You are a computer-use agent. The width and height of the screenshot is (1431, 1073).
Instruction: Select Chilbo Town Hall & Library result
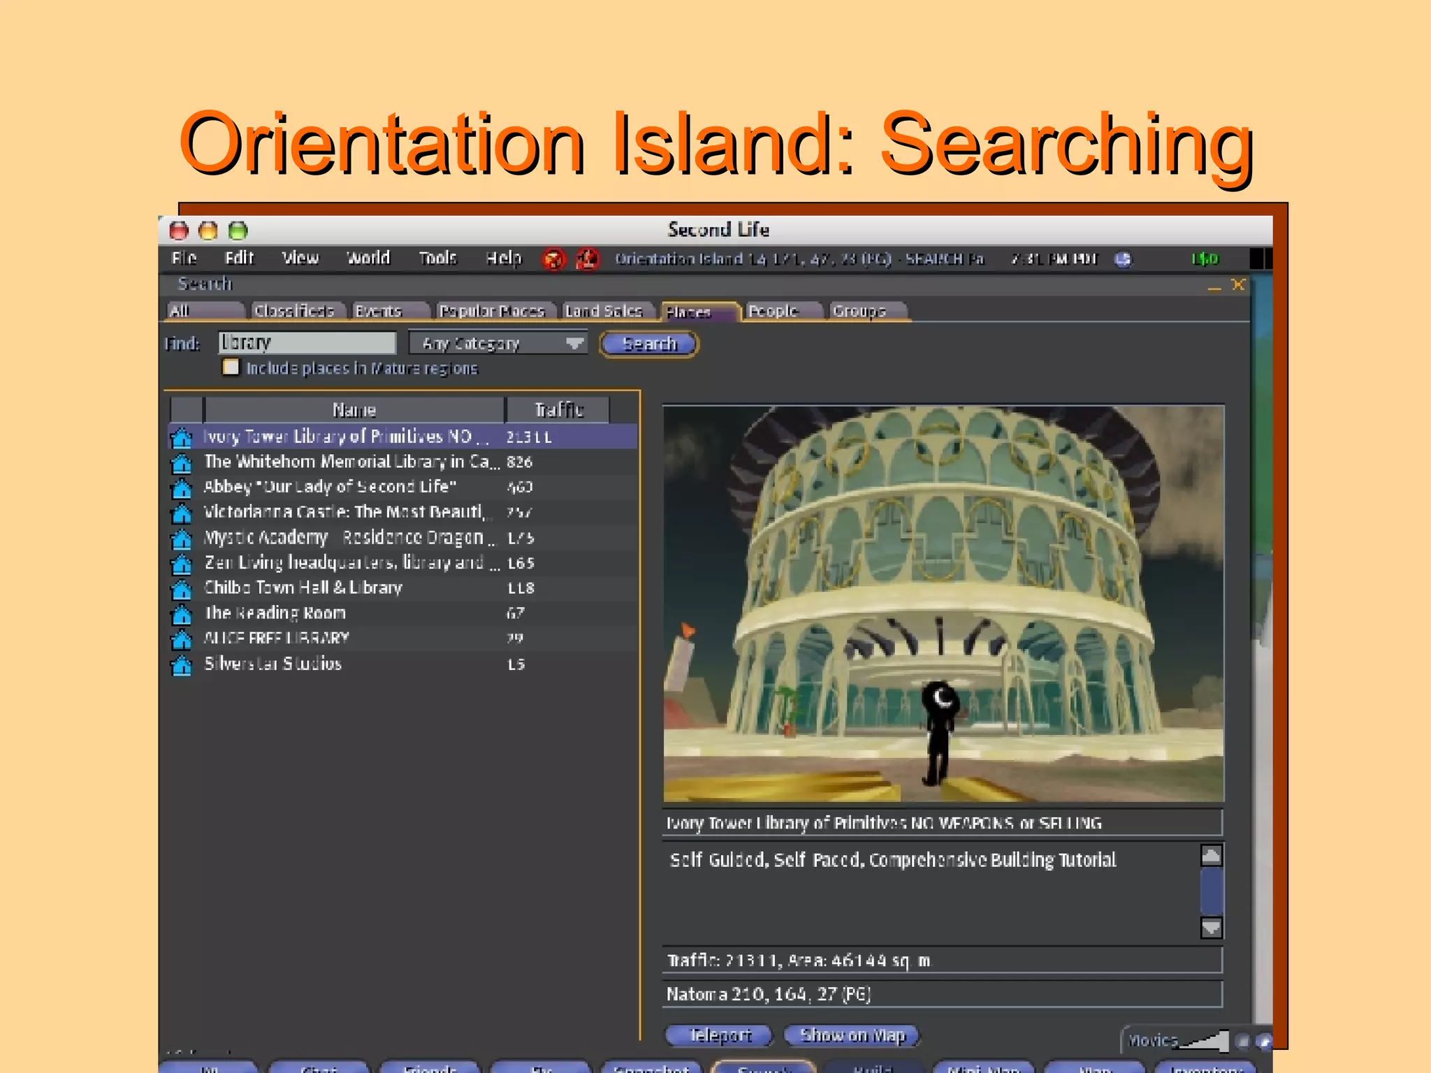tap(402, 589)
